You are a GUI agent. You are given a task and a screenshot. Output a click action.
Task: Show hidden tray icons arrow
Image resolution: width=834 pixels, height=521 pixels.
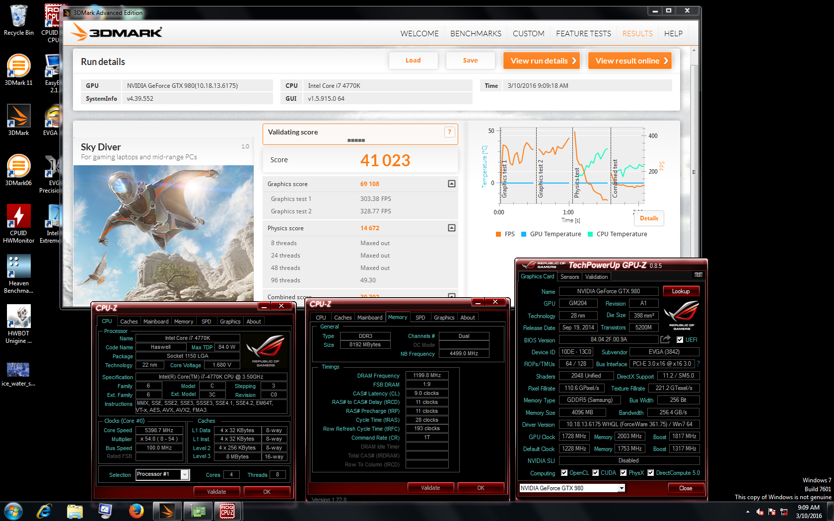(748, 512)
